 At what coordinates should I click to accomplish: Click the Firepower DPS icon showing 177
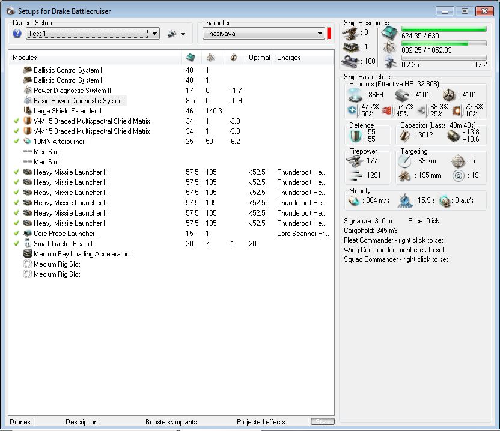tap(354, 161)
